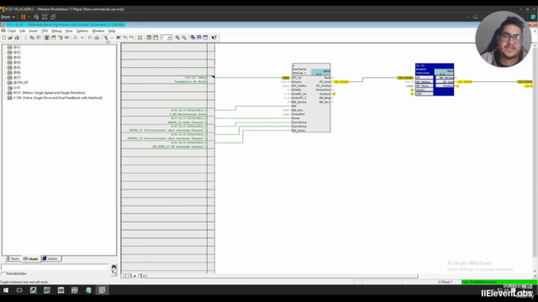Image resolution: width=538 pixels, height=302 pixels.
Task: Select V 100 Valve Single Drive chart
Action: click(55, 98)
